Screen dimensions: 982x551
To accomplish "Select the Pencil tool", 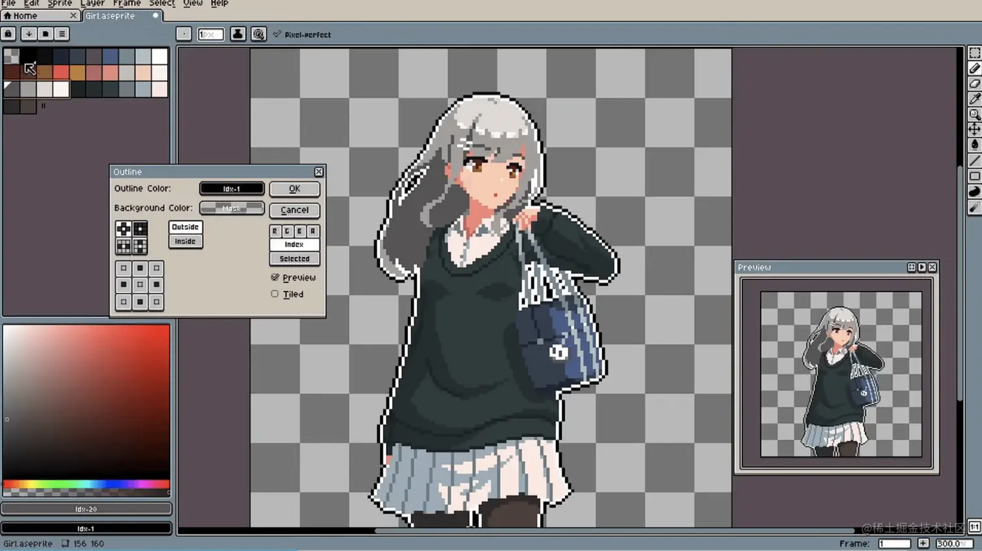I will pyautogui.click(x=974, y=69).
